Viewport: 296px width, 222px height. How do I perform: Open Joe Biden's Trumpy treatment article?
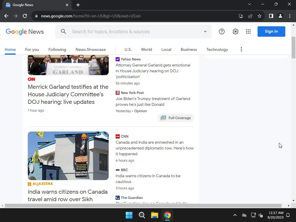pyautogui.click(x=153, y=101)
